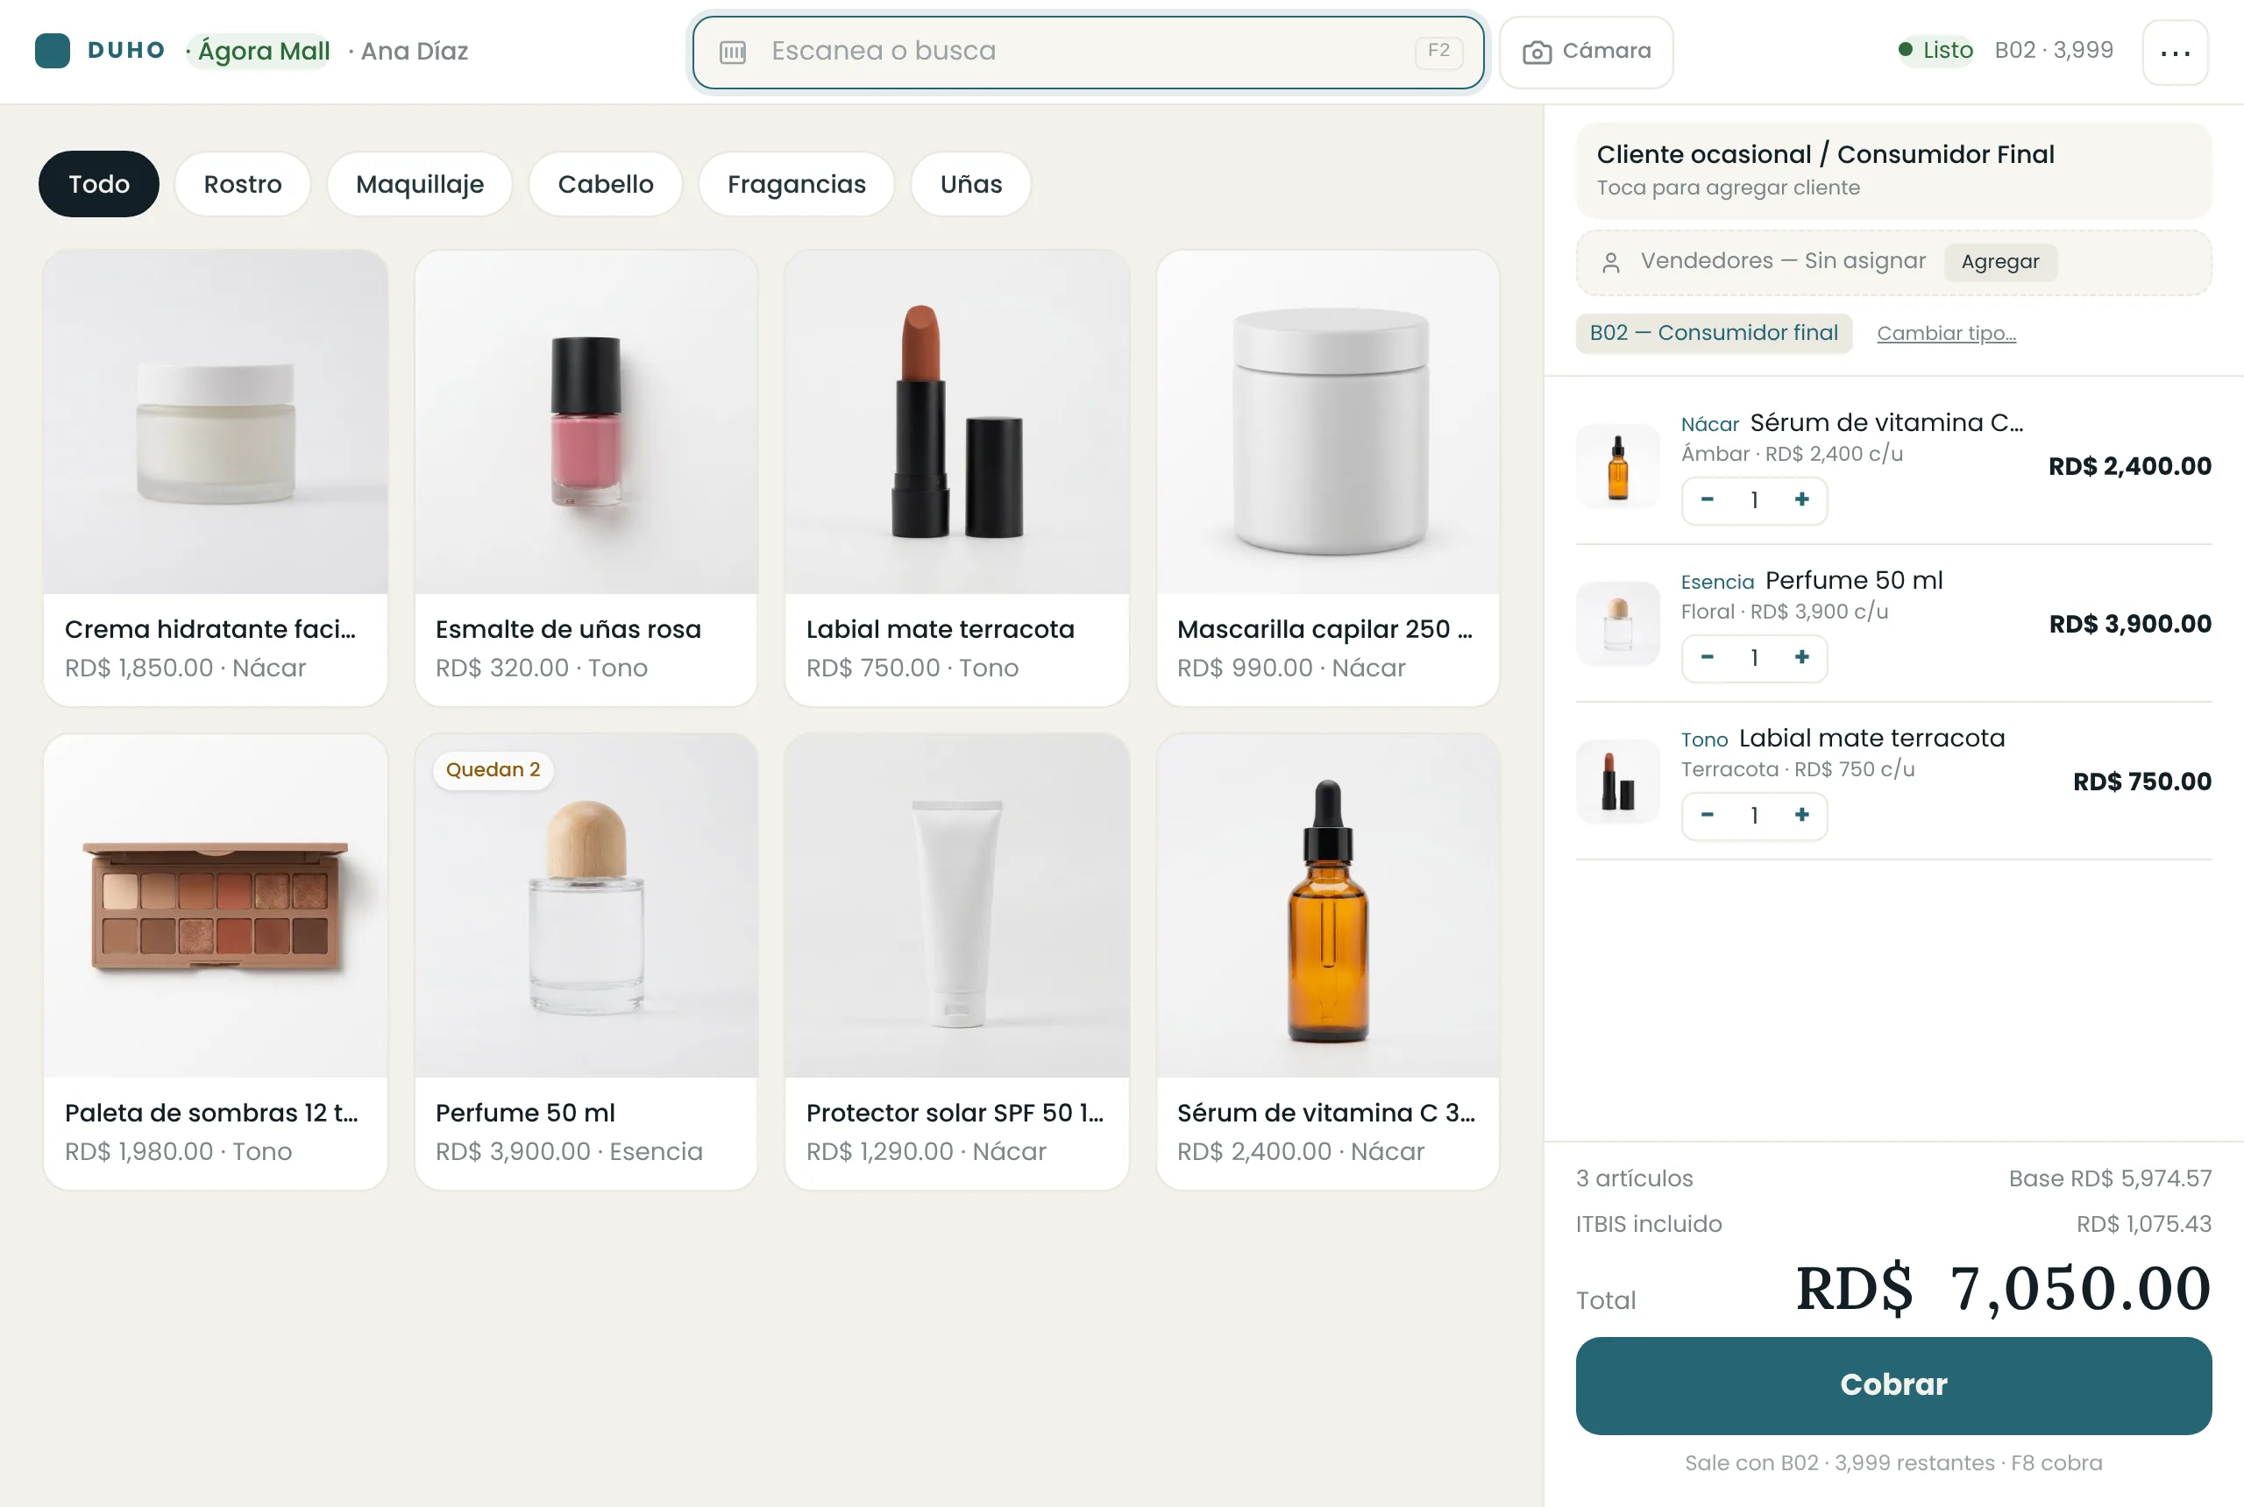Select the Uñas category filter
The image size is (2244, 1507).
point(971,184)
